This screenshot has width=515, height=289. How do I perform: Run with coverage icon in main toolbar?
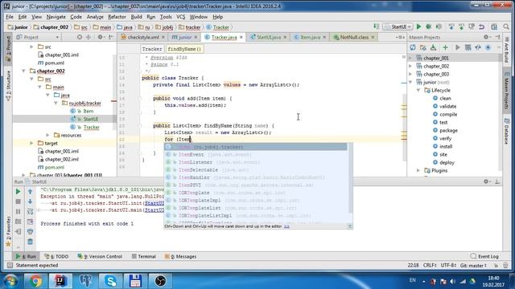439,26
